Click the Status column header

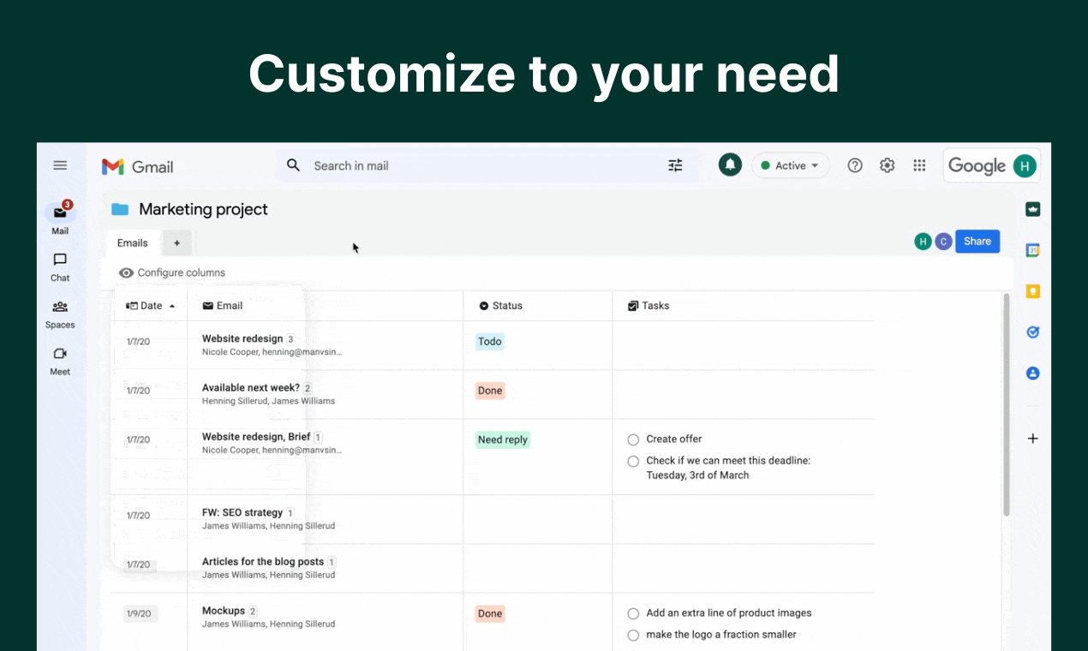tap(500, 306)
